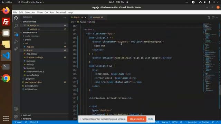Open the Terminal menu
221x124 pixels.
pyautogui.click(x=61, y=12)
